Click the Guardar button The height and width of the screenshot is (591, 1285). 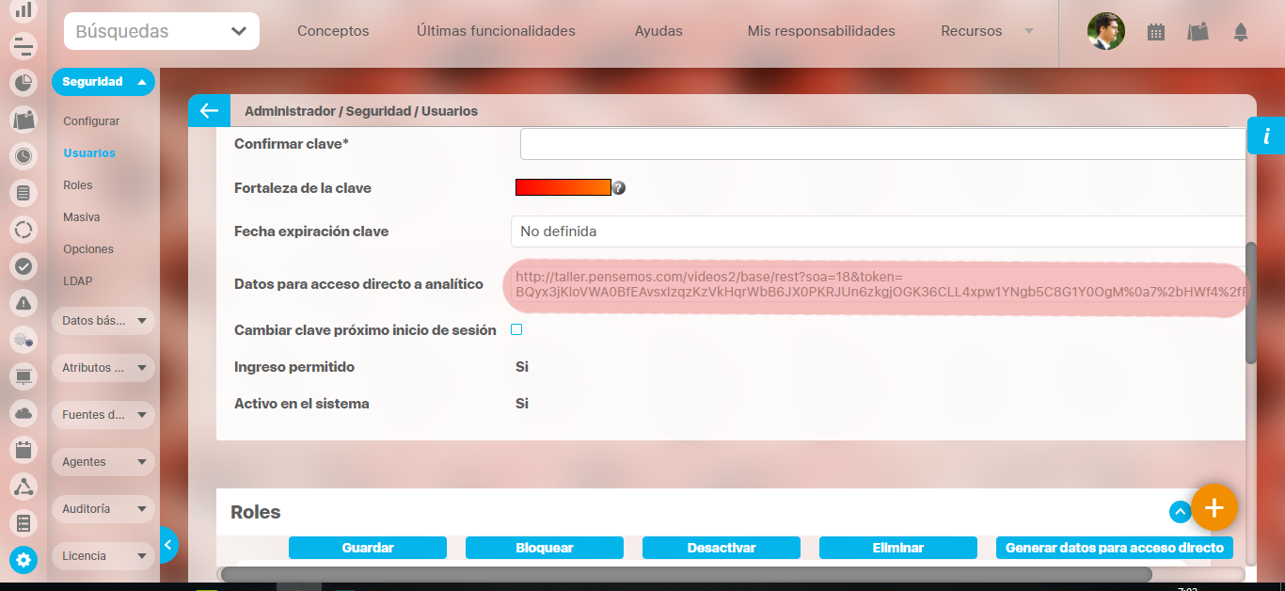[x=368, y=548]
